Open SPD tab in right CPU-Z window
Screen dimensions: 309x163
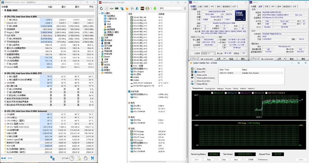pos(273,7)
